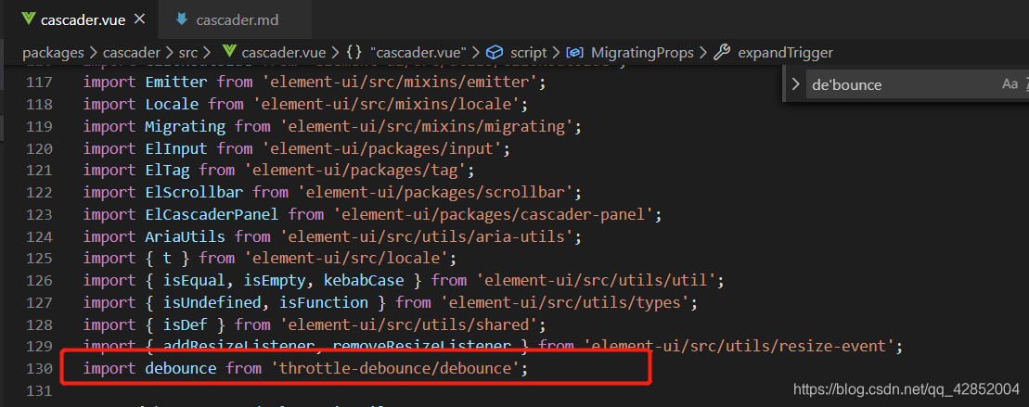Click 'isUndefined' on line 127
The image size is (1029, 407).
point(212,303)
